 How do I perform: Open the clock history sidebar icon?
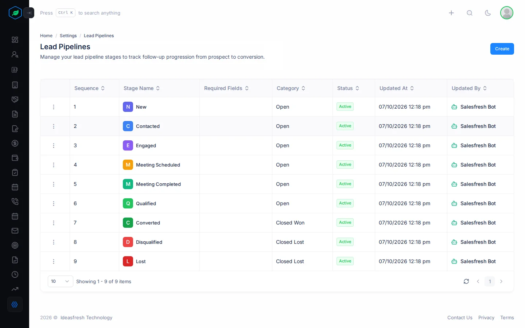point(15,274)
